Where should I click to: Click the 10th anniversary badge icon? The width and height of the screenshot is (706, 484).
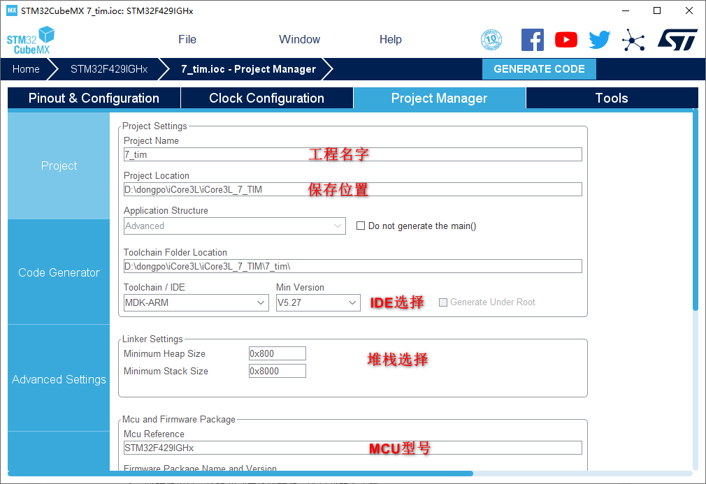[x=491, y=40]
